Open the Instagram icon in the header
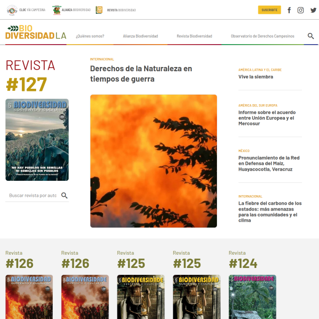319x319 pixels. pyautogui.click(x=300, y=10)
